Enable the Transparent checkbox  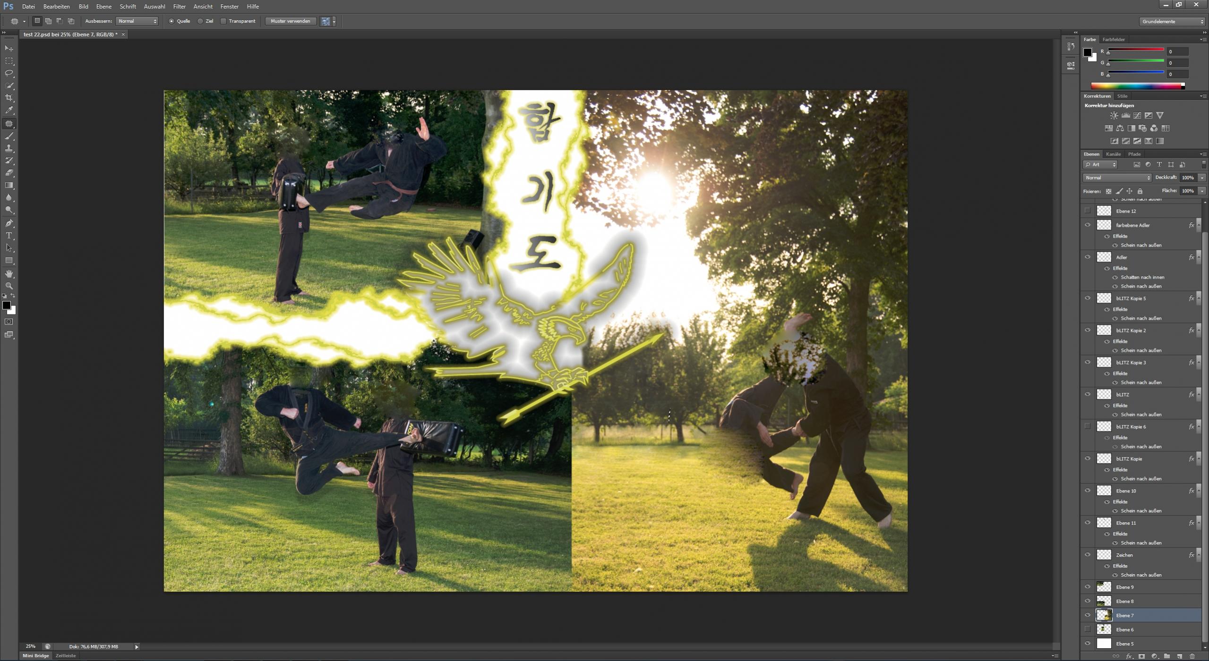pos(224,21)
